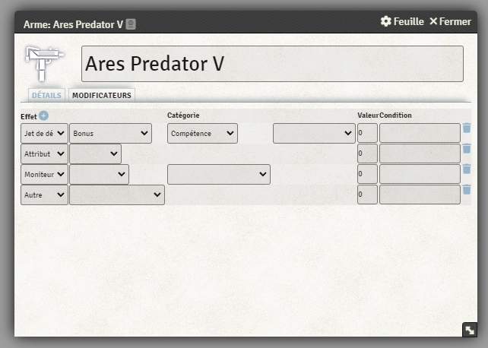Click the resize handle in the window corner

(x=470, y=330)
